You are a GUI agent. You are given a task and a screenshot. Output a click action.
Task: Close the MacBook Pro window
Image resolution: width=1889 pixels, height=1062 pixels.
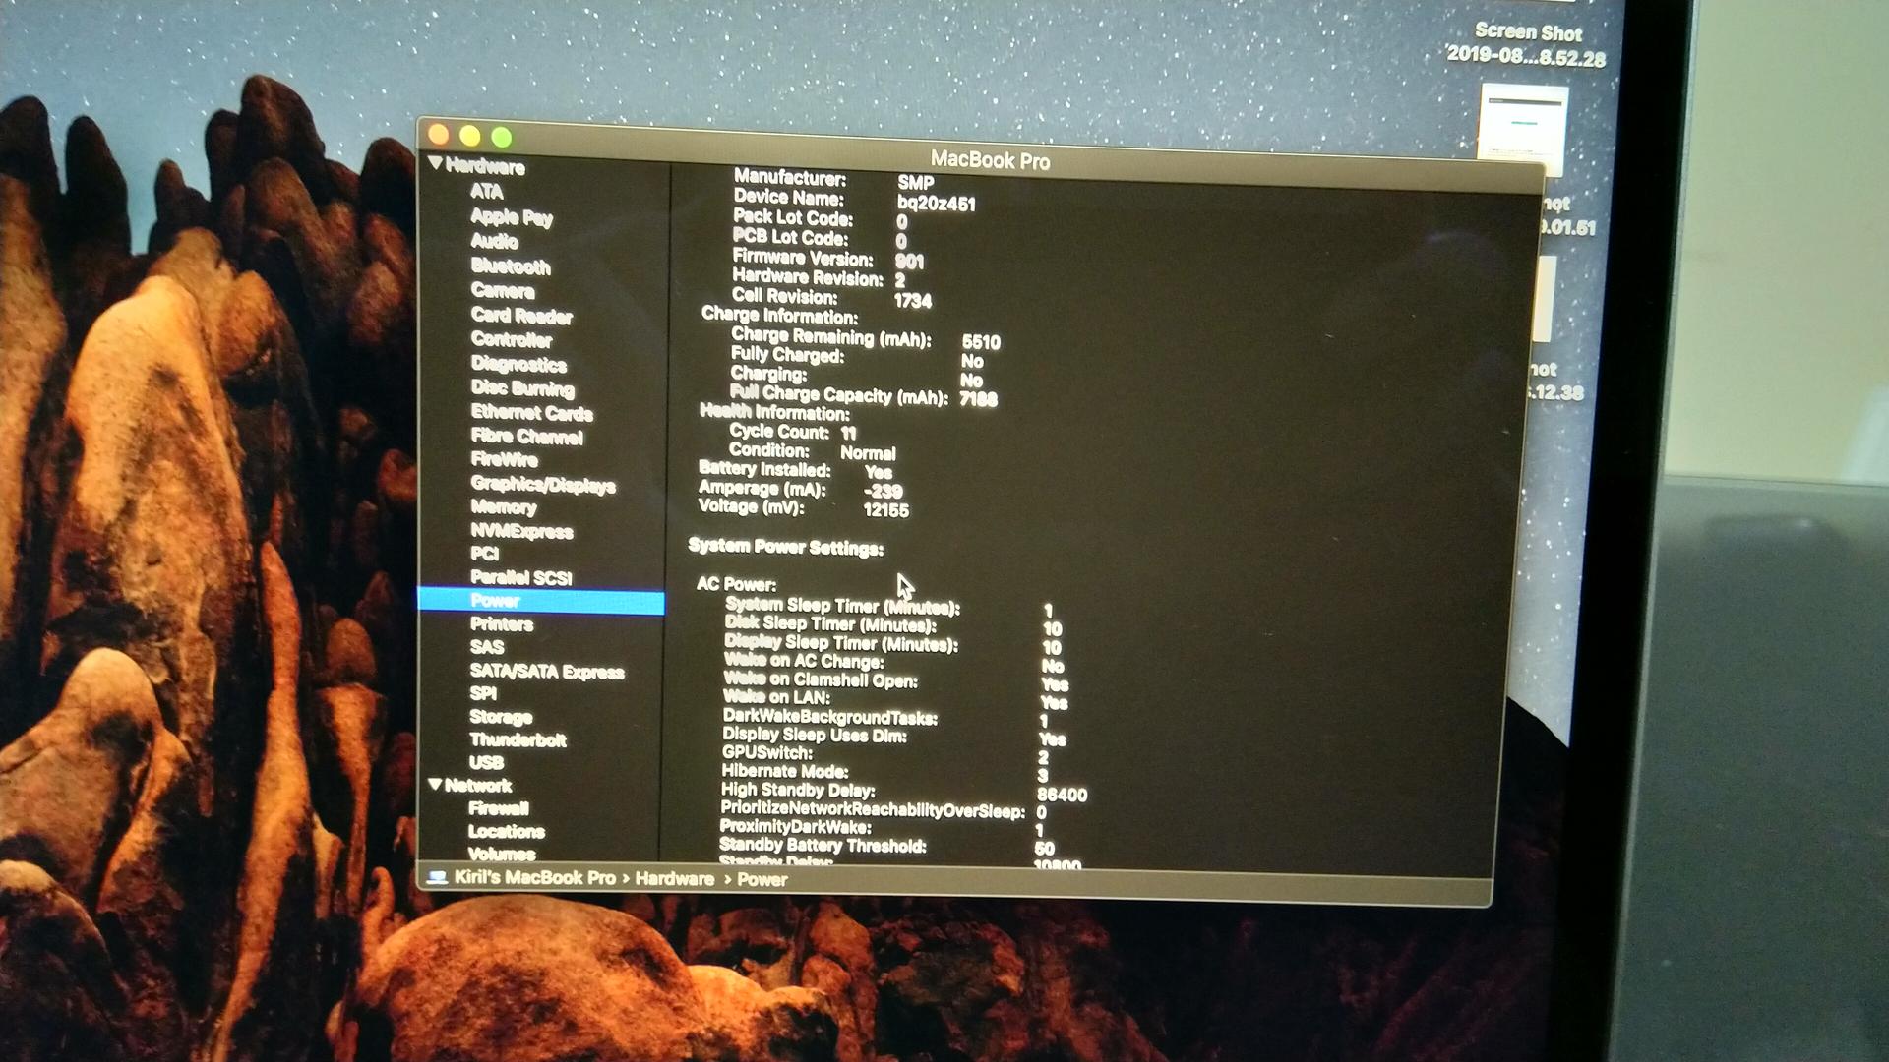[x=439, y=135]
